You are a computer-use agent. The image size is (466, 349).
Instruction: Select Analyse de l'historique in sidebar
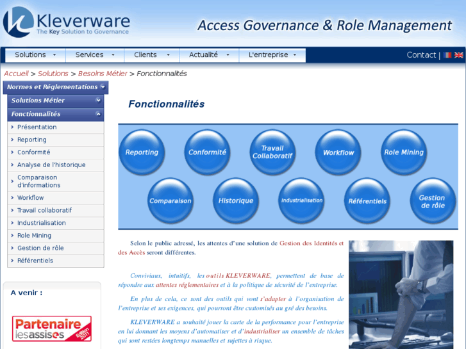tap(56, 165)
